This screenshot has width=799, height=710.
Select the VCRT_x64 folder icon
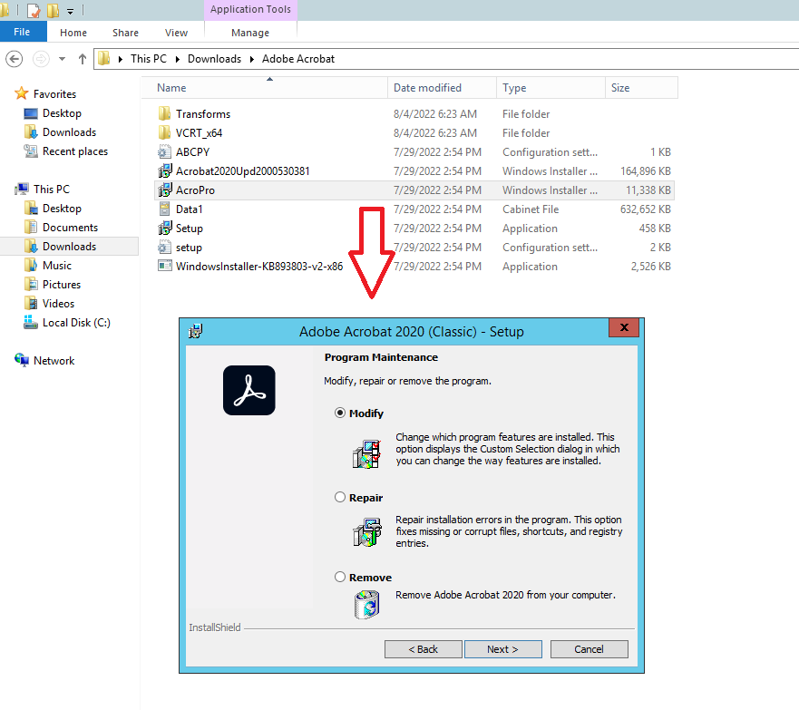(x=164, y=133)
